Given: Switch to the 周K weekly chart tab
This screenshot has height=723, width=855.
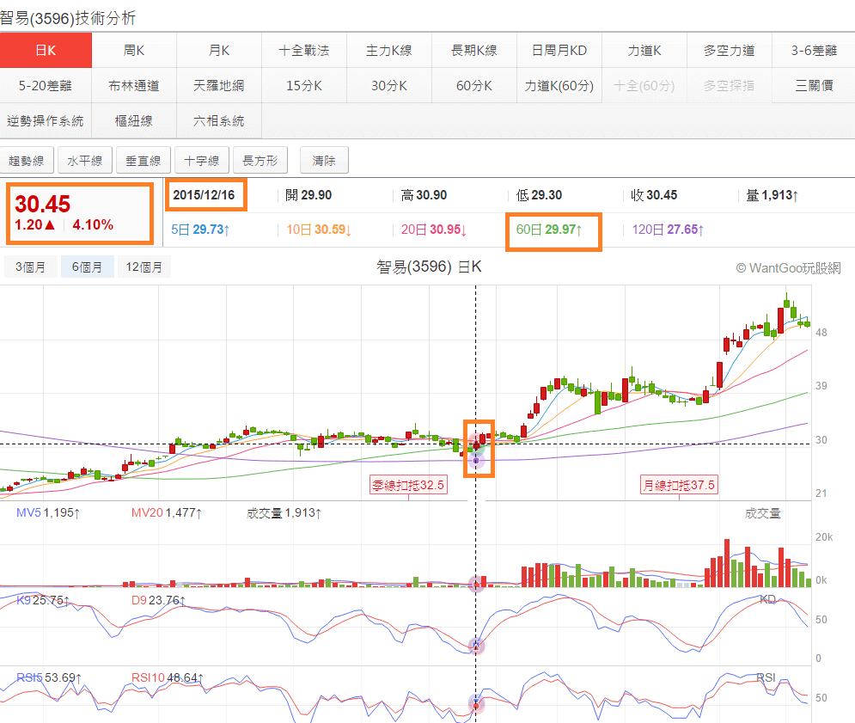Looking at the screenshot, I should (133, 50).
